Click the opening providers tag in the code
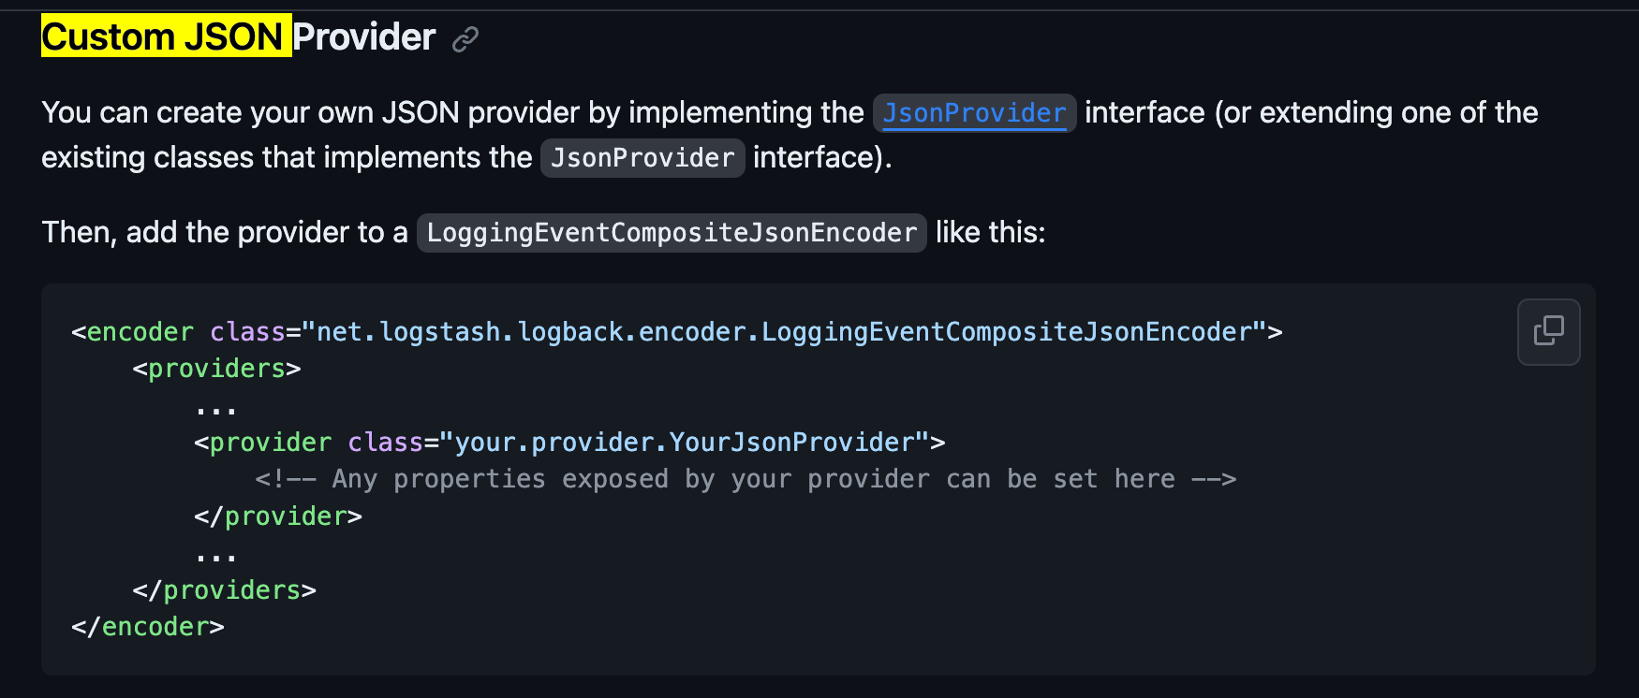 coord(216,369)
